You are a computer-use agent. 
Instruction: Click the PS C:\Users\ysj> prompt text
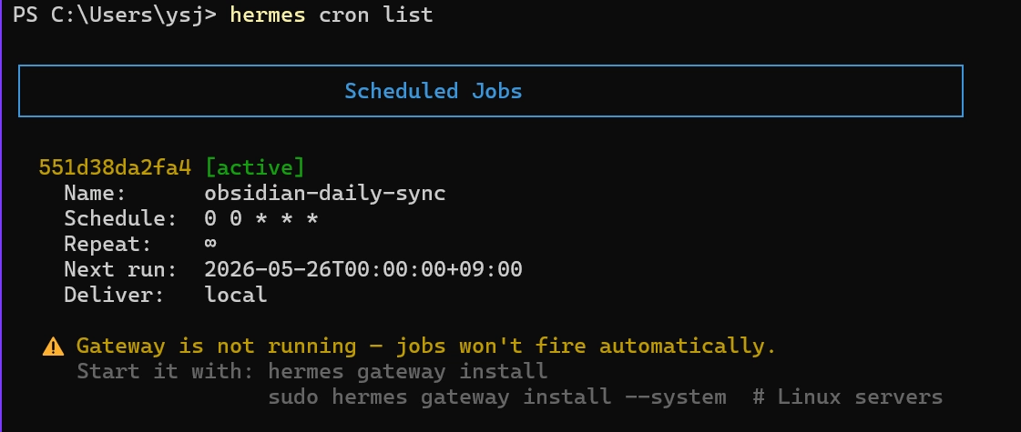(115, 15)
